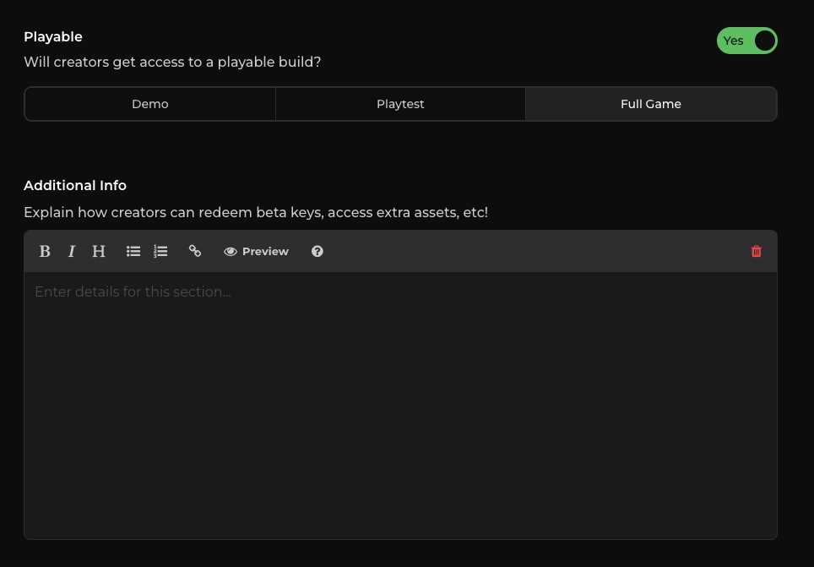Select the Demo build option

[x=150, y=104]
